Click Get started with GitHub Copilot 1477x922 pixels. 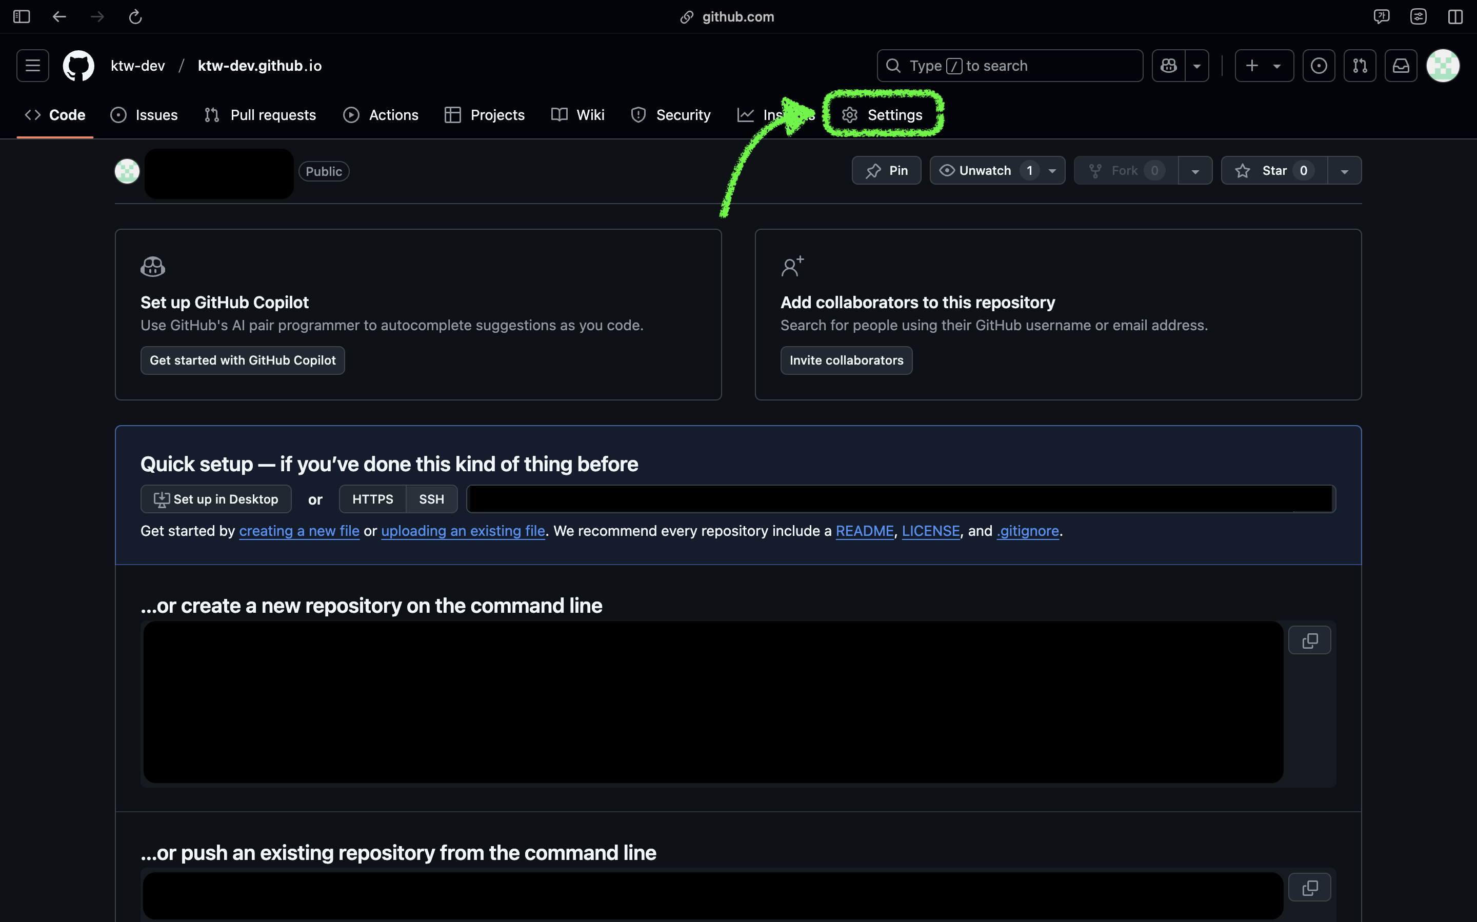243,360
